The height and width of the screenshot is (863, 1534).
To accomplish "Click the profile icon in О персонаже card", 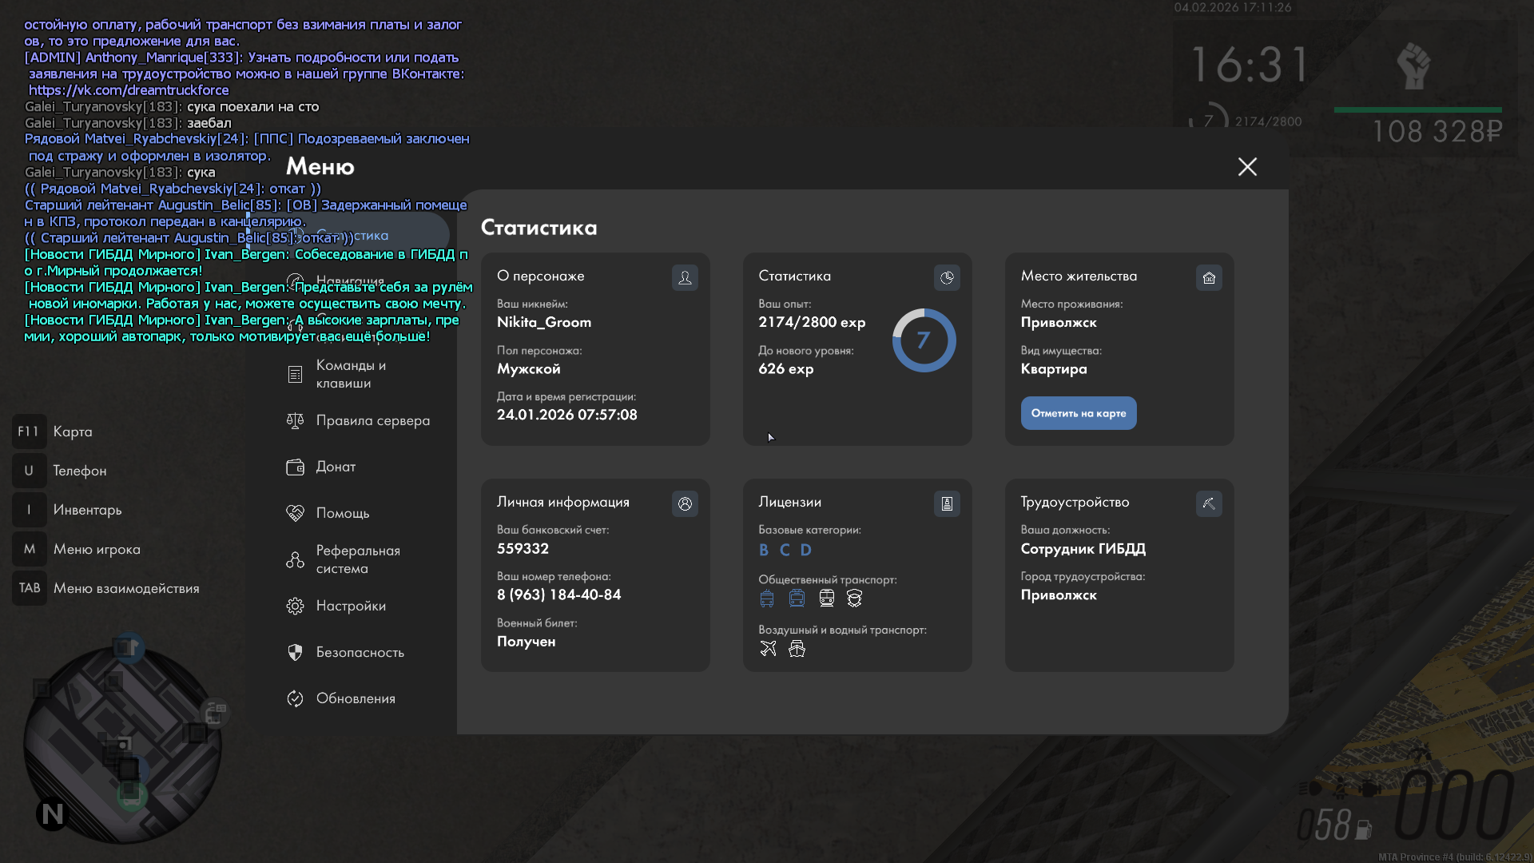I will click(685, 277).
